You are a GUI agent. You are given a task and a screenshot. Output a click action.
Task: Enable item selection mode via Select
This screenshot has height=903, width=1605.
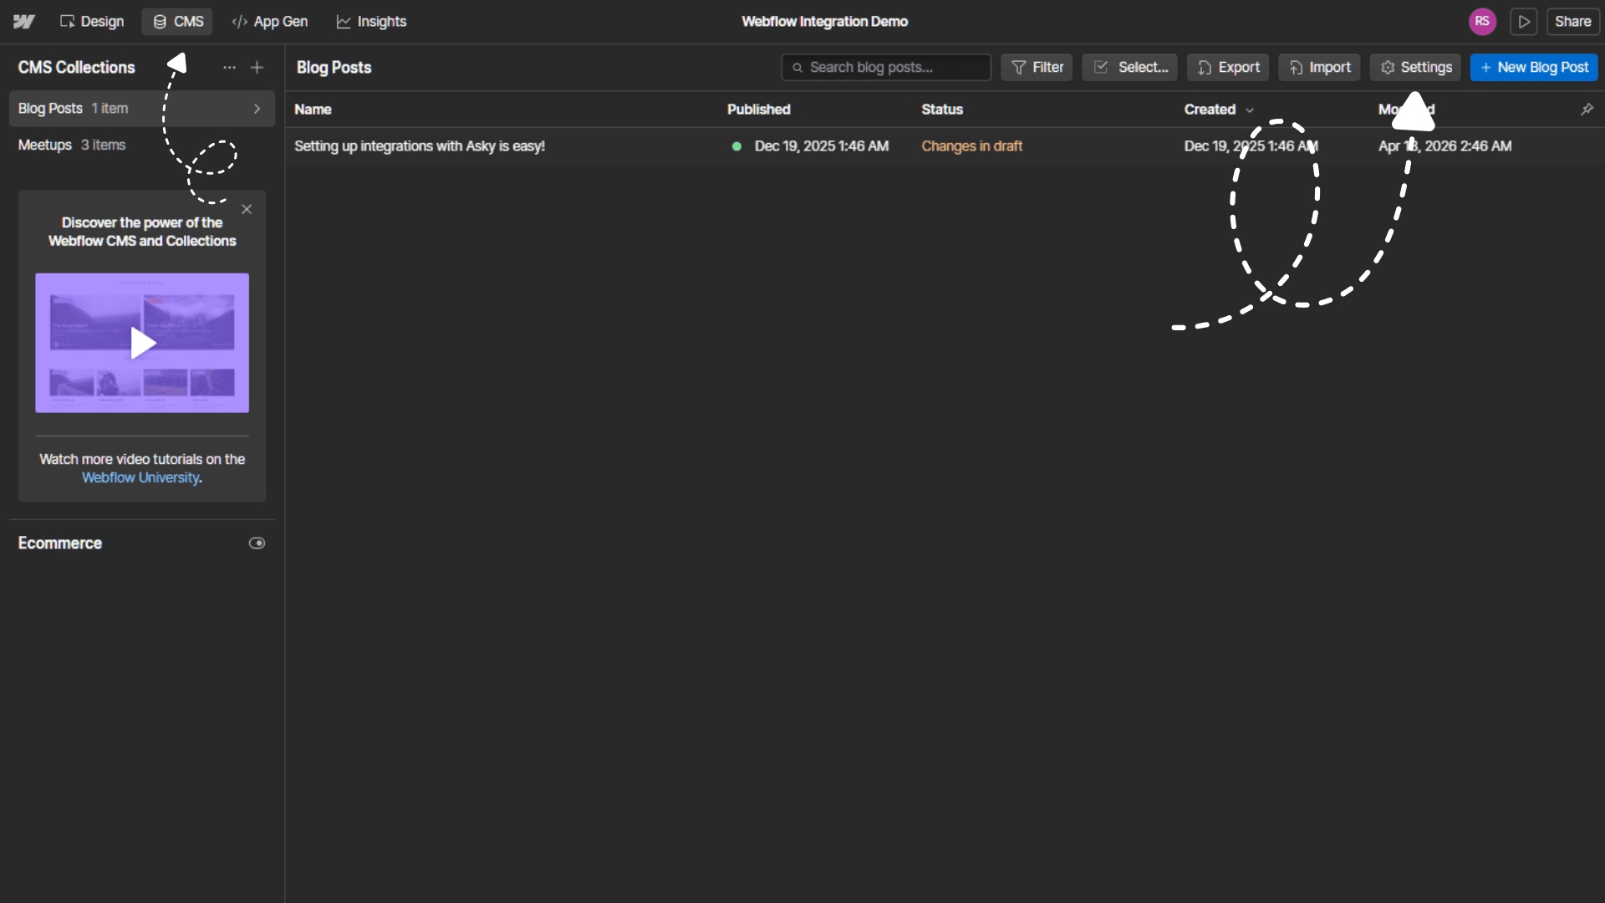(1129, 67)
